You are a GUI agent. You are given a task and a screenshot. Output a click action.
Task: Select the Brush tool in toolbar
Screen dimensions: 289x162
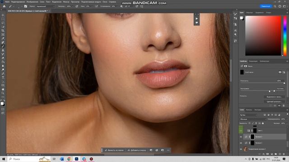(x=3, y=46)
